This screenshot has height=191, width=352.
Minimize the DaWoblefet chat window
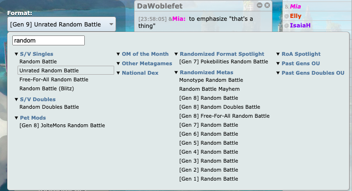(259, 5)
